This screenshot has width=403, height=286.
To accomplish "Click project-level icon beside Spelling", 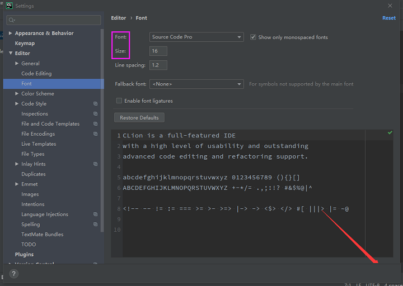I will click(x=95, y=224).
